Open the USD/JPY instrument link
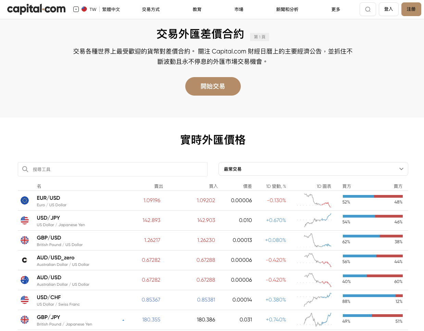The height and width of the screenshot is (331, 424). pyautogui.click(x=48, y=218)
